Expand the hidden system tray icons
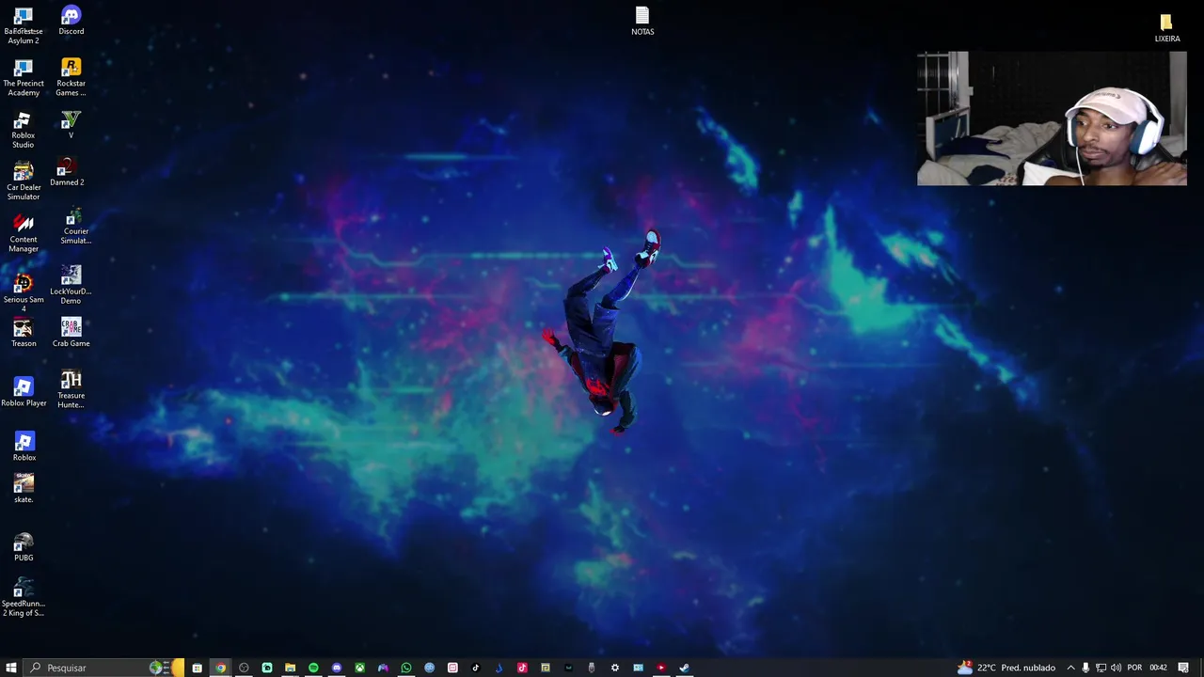Screen dimensions: 1204x677 tap(1070, 668)
